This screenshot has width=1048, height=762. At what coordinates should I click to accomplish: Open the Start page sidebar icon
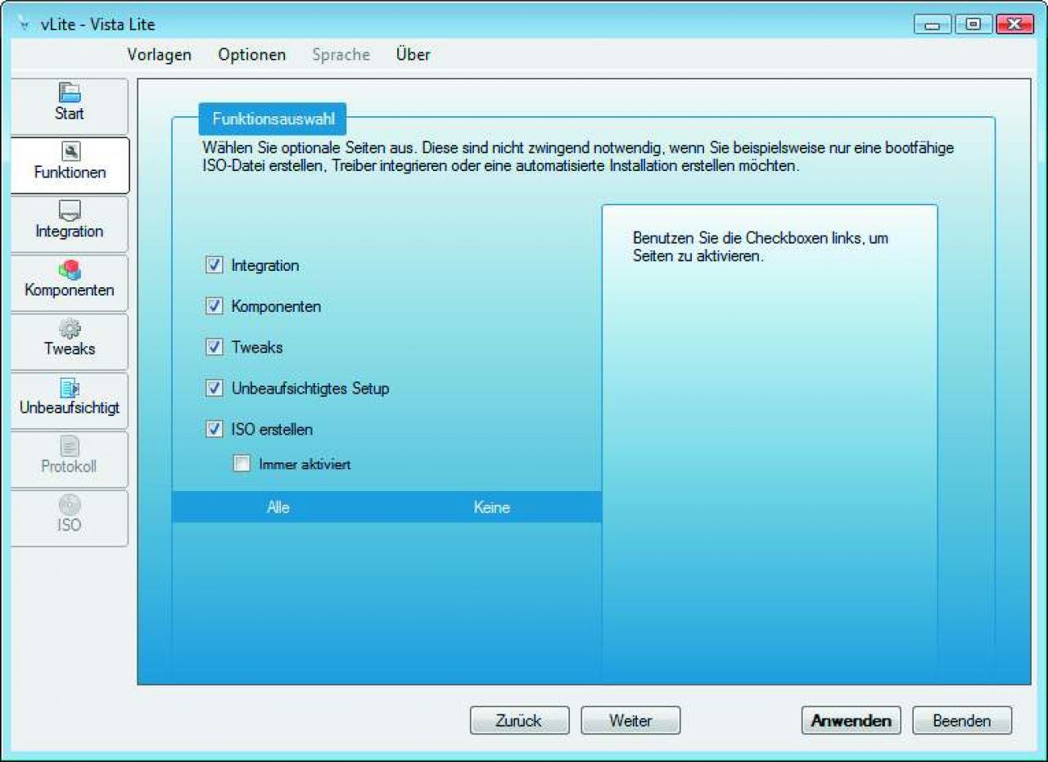[70, 92]
